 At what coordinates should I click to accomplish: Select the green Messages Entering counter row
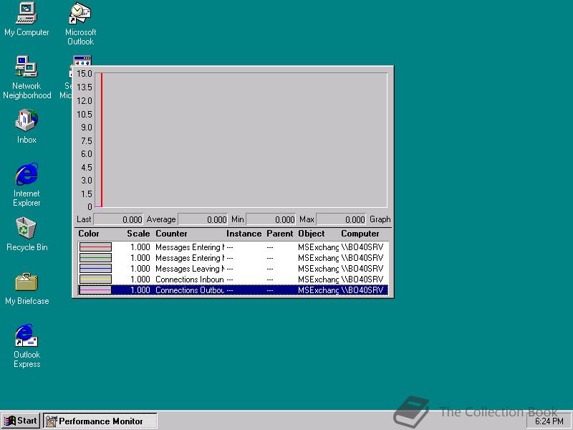(233, 258)
